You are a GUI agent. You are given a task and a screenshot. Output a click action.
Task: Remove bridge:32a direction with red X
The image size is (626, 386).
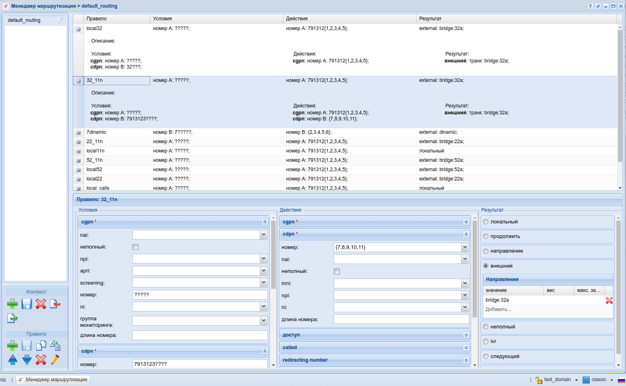pos(609,300)
